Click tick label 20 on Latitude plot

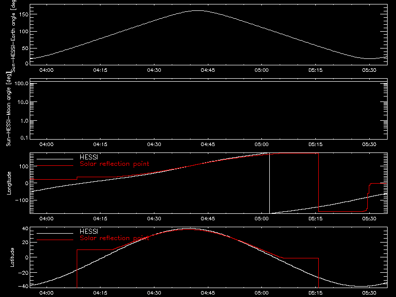coord(25,242)
